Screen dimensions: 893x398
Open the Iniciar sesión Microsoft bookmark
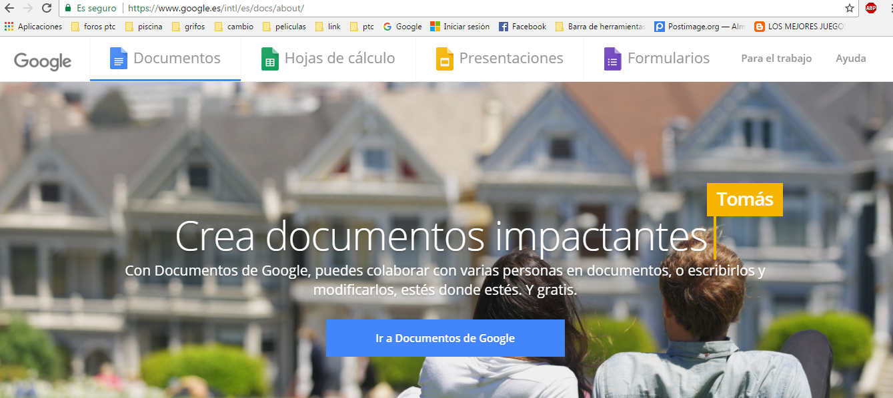tap(460, 27)
